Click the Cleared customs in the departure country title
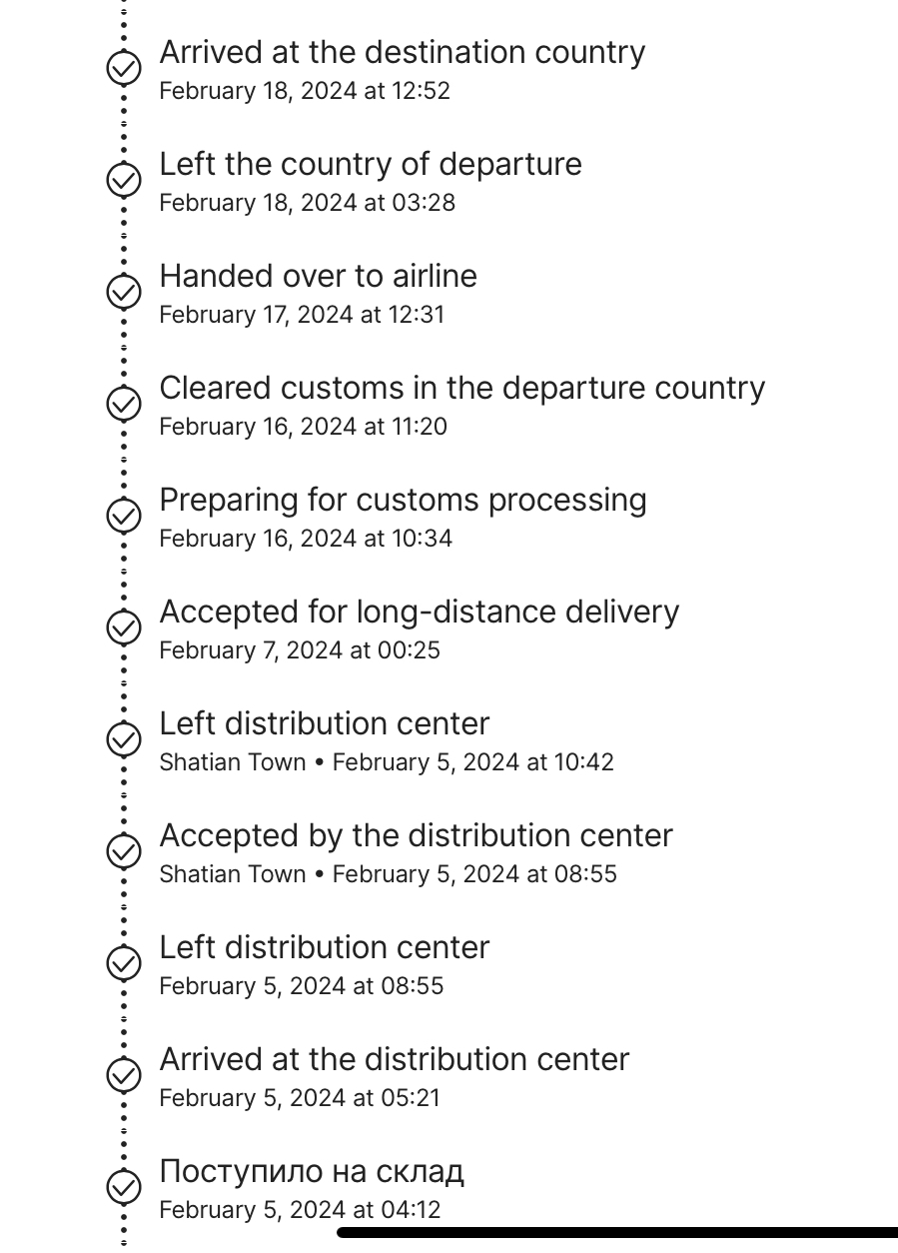Screen dimensions: 898x1253 [462, 388]
